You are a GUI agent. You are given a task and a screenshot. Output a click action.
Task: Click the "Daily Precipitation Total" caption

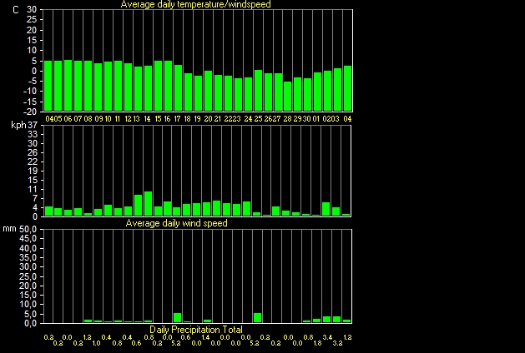tap(196, 330)
